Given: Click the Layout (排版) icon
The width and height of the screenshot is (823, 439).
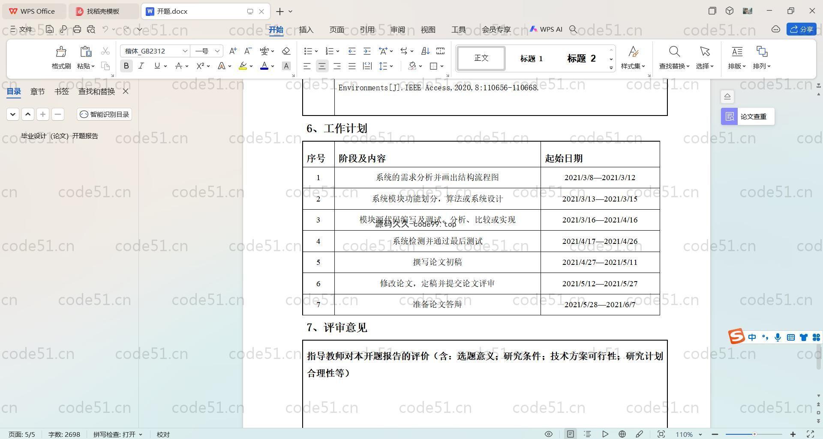Looking at the screenshot, I should pos(737,52).
